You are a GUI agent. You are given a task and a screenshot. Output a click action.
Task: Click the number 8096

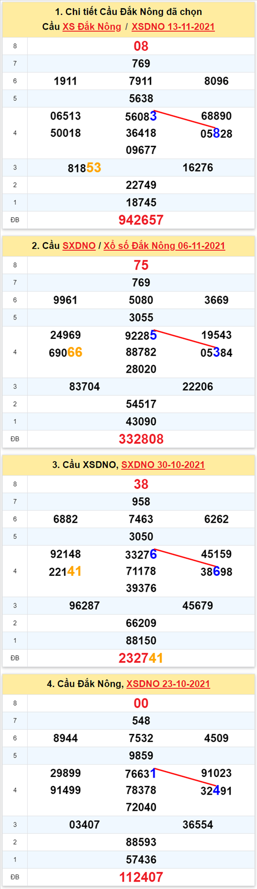tap(216, 81)
